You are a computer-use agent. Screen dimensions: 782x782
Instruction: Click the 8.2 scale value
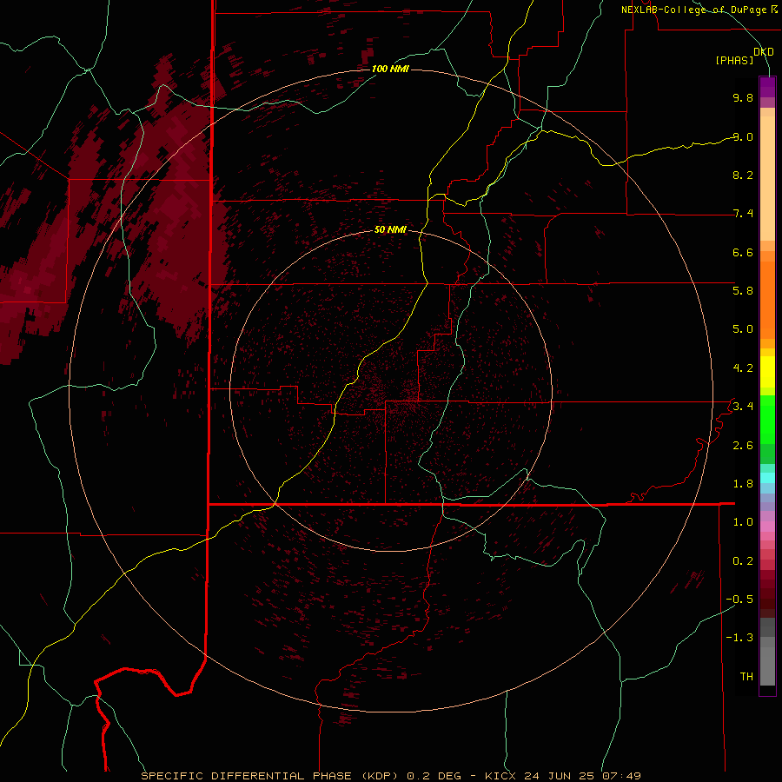[x=743, y=175]
